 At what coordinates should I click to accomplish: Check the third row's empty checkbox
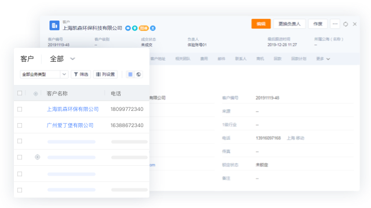coord(20,141)
